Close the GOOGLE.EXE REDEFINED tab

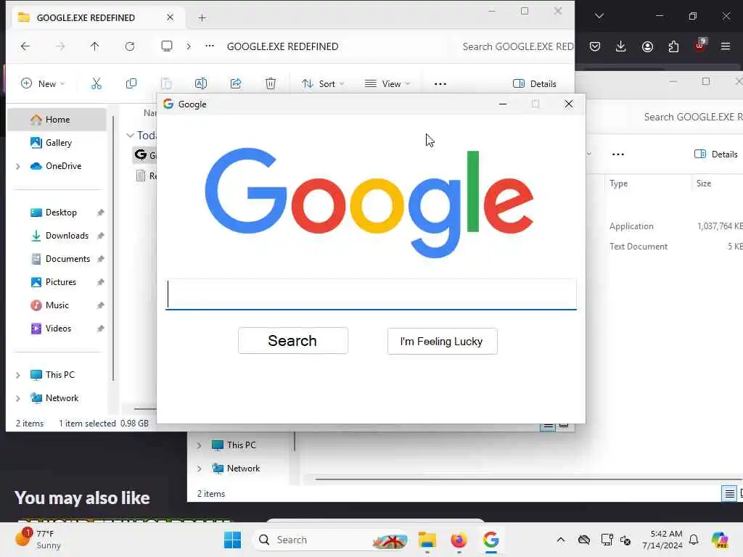(170, 17)
